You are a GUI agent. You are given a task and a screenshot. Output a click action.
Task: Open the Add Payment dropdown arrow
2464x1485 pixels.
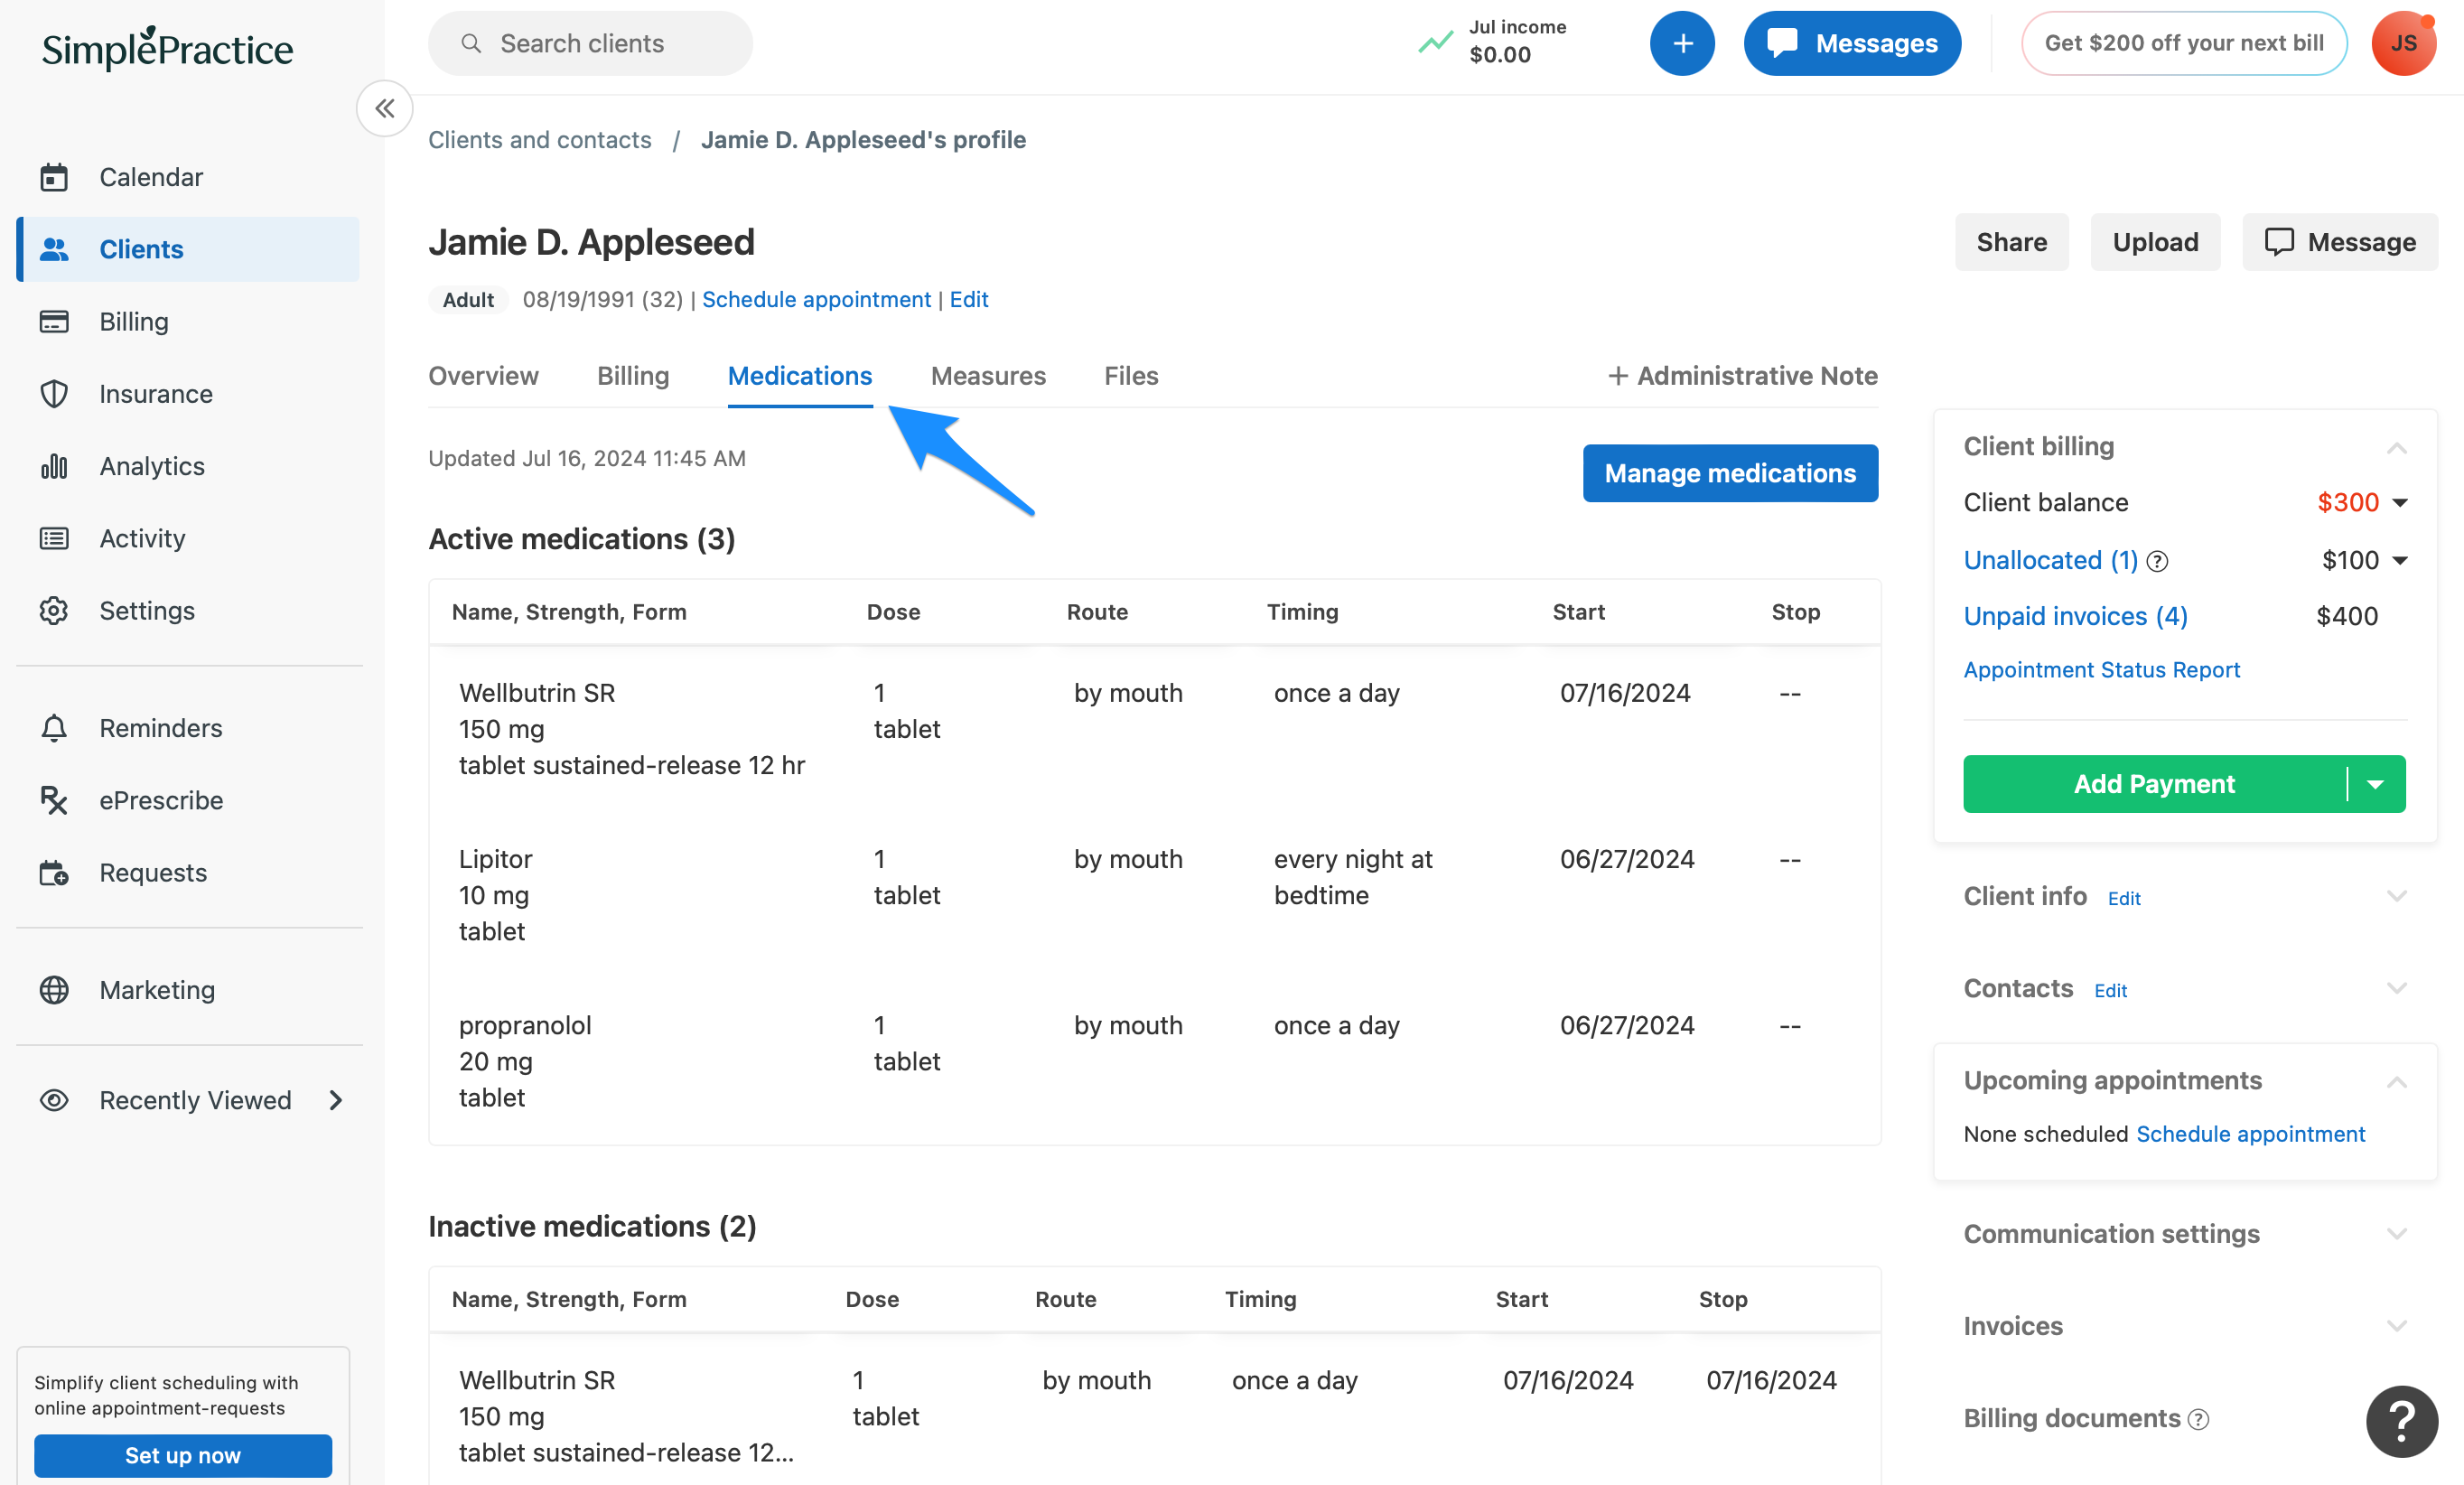(2376, 784)
